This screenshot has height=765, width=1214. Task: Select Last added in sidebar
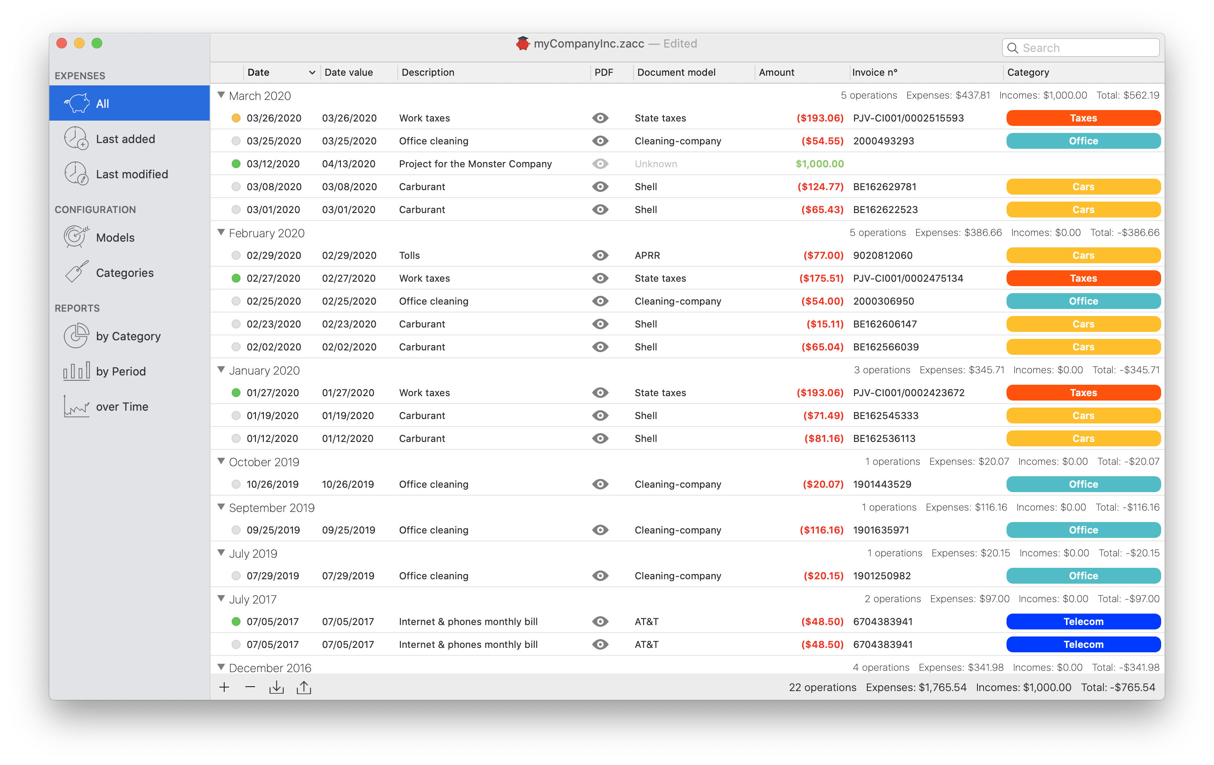pos(125,139)
